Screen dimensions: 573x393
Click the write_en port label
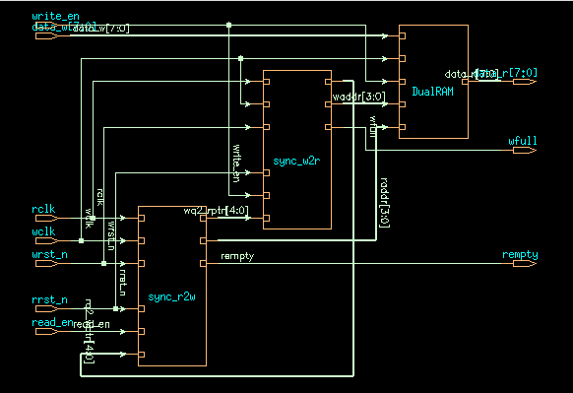[x=55, y=16]
